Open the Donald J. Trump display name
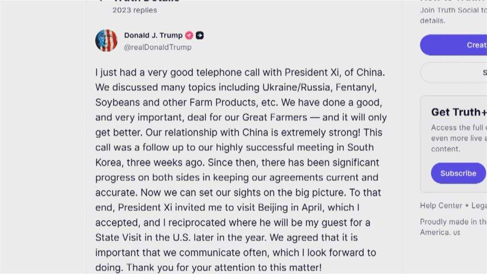Image resolution: width=487 pixels, height=274 pixels. 153,35
